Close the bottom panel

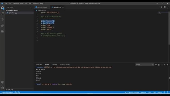tap(168, 65)
